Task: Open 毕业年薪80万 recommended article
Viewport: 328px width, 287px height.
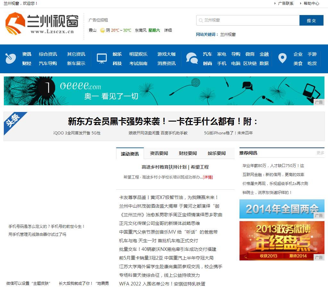Action: click(273, 165)
